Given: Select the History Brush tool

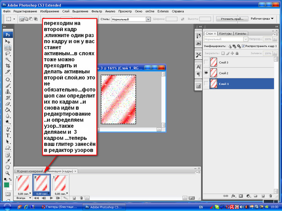Looking at the screenshot, I should (8, 98).
